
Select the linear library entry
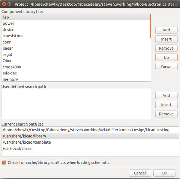[x=76, y=48]
